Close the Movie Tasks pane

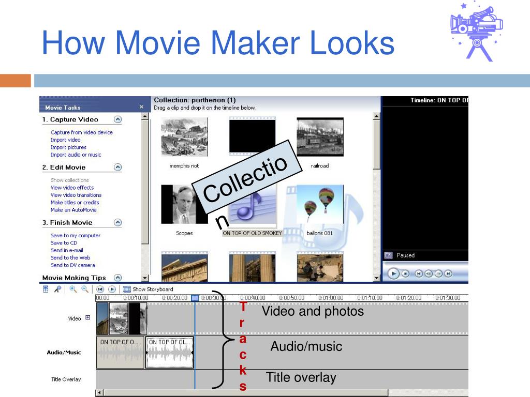[x=142, y=107]
